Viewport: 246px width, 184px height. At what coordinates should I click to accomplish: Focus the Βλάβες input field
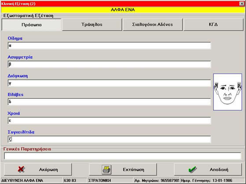click(x=109, y=102)
